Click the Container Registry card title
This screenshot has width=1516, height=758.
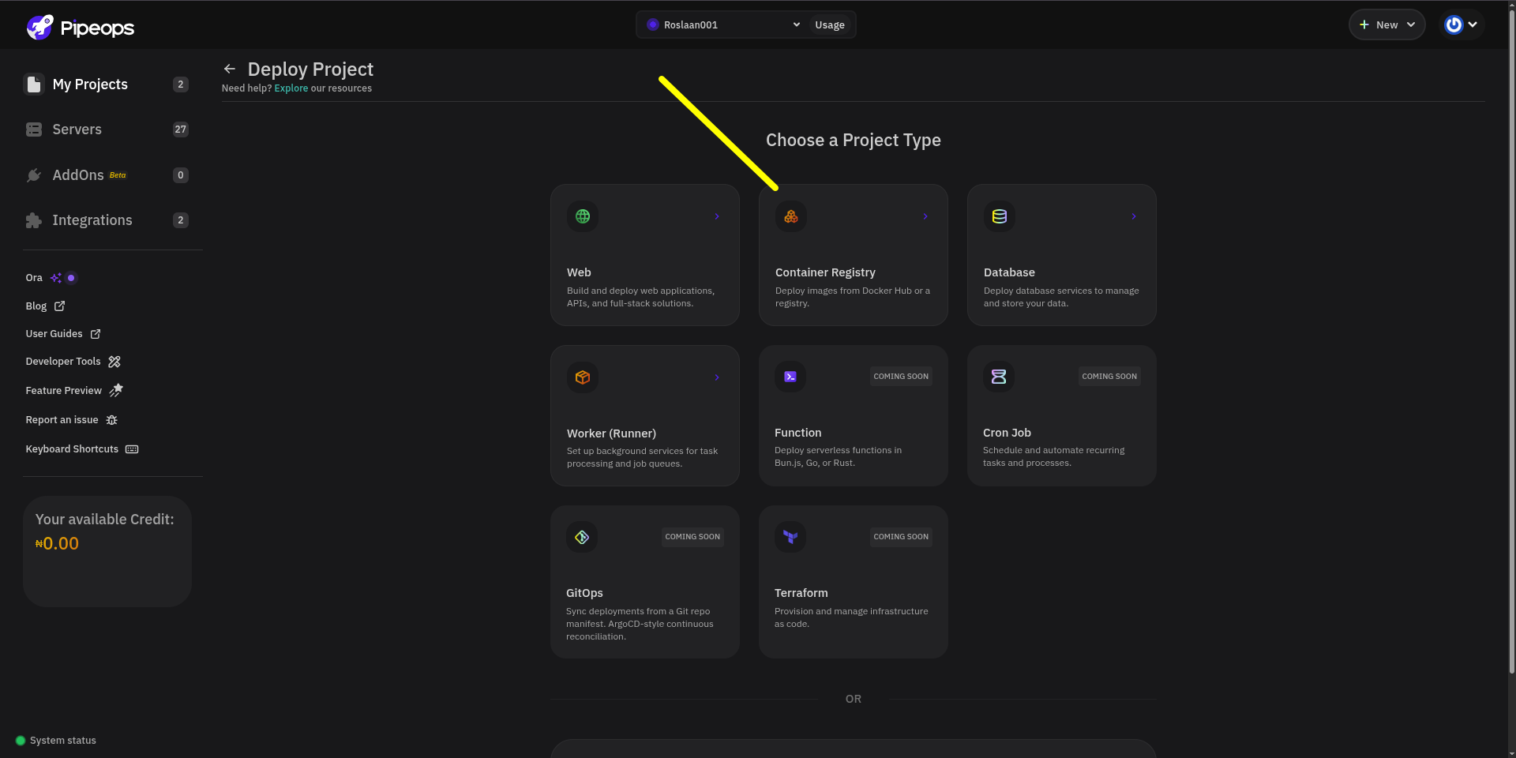coord(825,272)
